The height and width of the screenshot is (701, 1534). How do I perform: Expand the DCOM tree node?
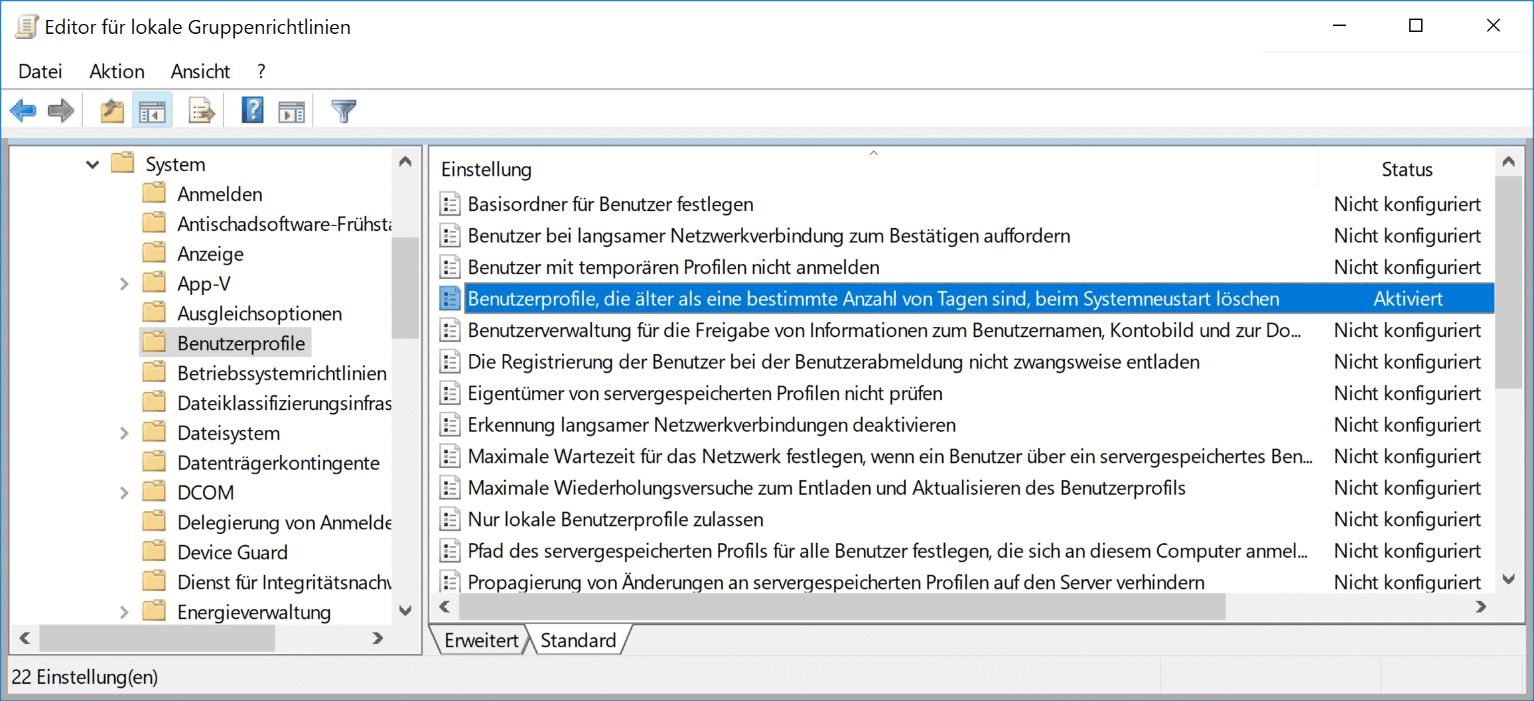124,493
